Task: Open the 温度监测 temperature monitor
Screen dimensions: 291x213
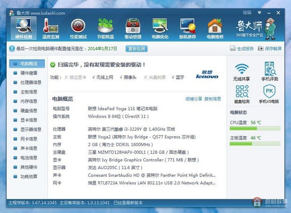Action: coord(51,28)
